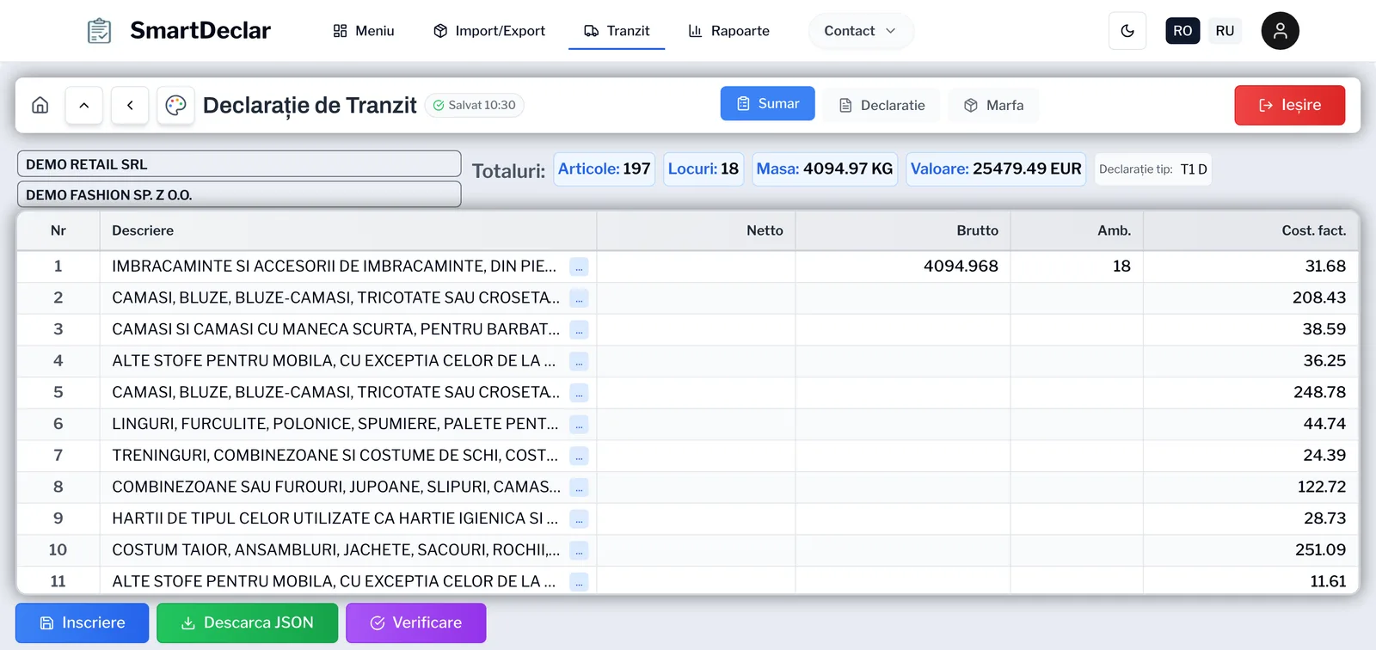Image resolution: width=1376 pixels, height=650 pixels.
Task: Open the color palette theme icon
Action: tap(175, 105)
